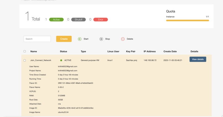Click the 0 day 0 hour 48 minutes value
This screenshot has height=117, width=223.
[68, 75]
